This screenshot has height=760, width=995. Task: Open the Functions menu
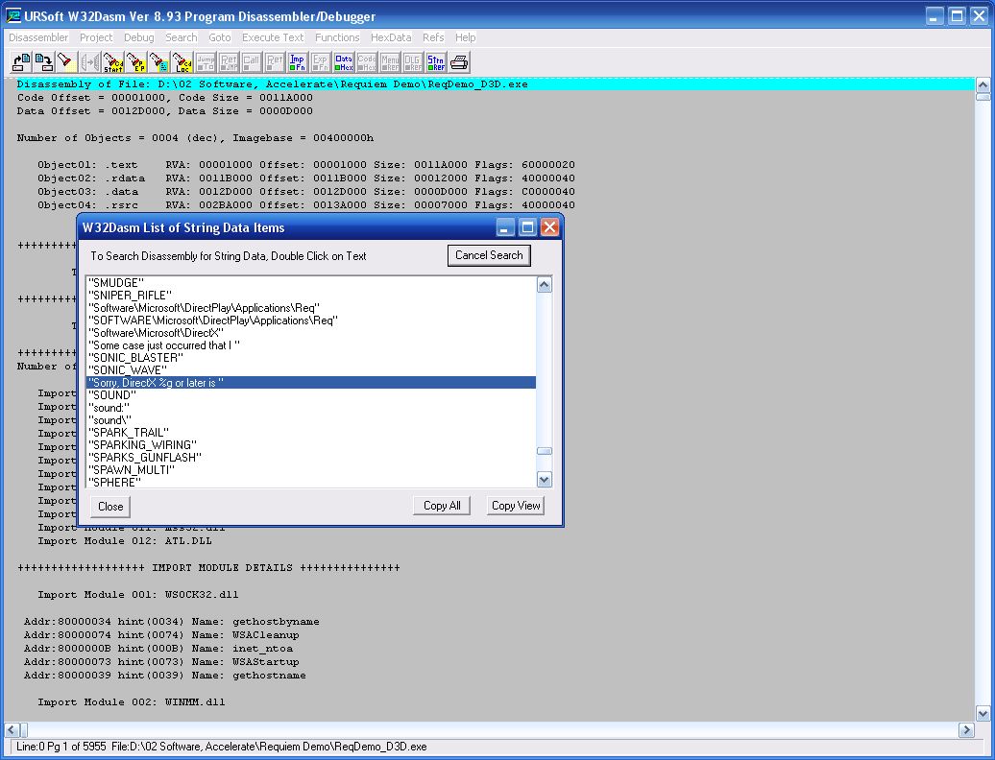coord(337,37)
